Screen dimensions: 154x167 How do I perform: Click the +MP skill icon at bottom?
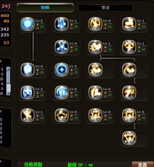click(x=129, y=138)
